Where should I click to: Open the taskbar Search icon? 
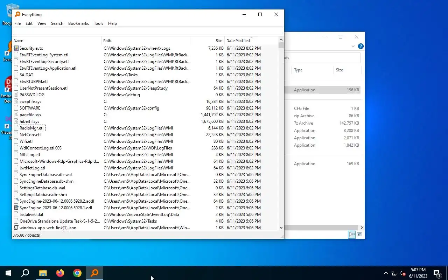pos(25,273)
